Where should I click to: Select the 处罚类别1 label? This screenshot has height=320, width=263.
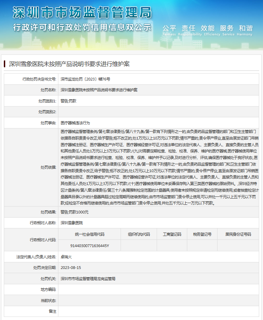pos(47,101)
